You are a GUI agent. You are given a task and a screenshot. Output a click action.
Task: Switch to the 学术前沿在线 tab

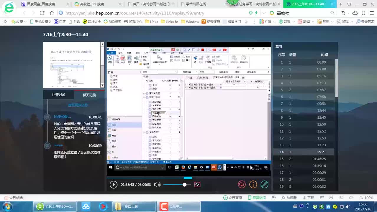point(203,4)
